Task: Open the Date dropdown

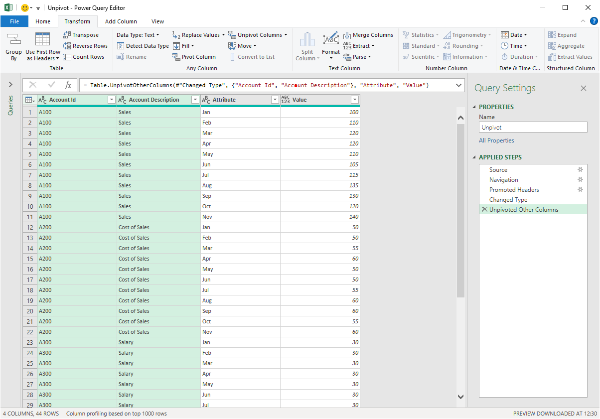Action: pyautogui.click(x=514, y=35)
